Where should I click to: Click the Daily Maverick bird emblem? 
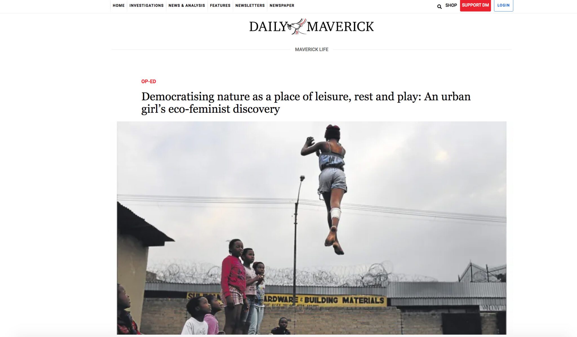[x=297, y=26]
